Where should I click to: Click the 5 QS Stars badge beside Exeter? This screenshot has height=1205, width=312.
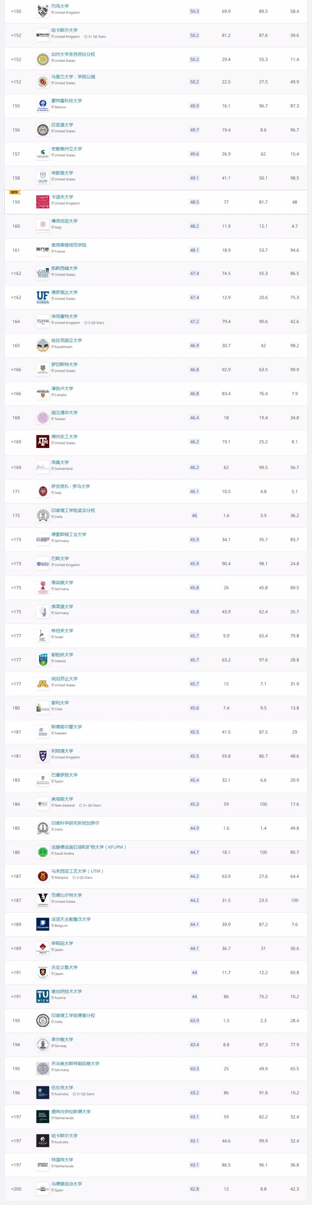coord(94,323)
